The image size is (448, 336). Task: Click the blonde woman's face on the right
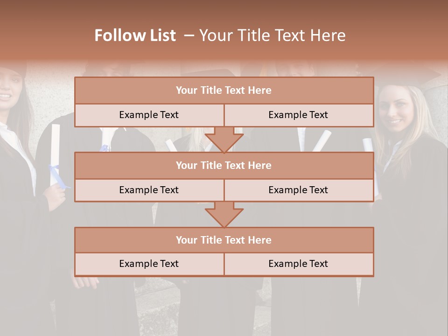click(x=396, y=110)
